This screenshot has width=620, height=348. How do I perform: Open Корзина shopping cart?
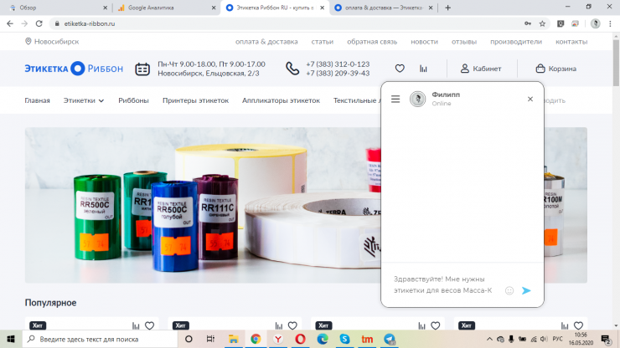click(556, 69)
